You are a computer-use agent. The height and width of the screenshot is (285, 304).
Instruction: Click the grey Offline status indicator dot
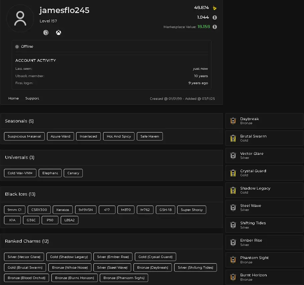(x=17, y=47)
